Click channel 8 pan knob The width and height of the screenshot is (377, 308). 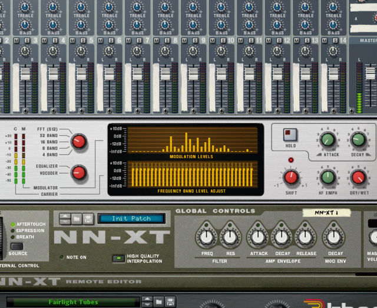click(165, 51)
